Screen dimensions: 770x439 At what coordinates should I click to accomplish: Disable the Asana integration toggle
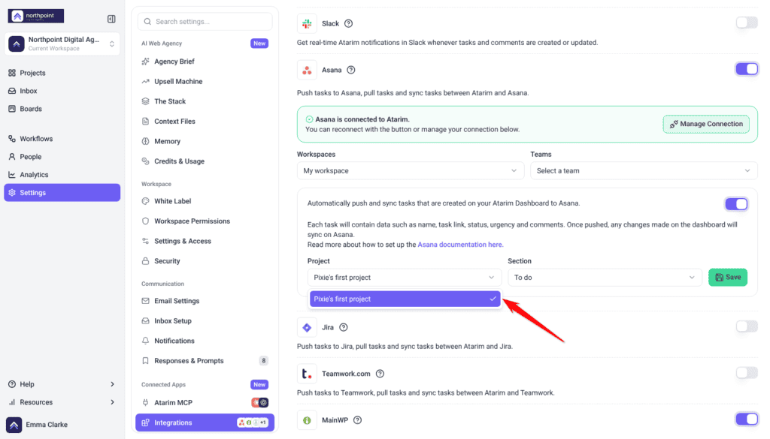tap(747, 69)
